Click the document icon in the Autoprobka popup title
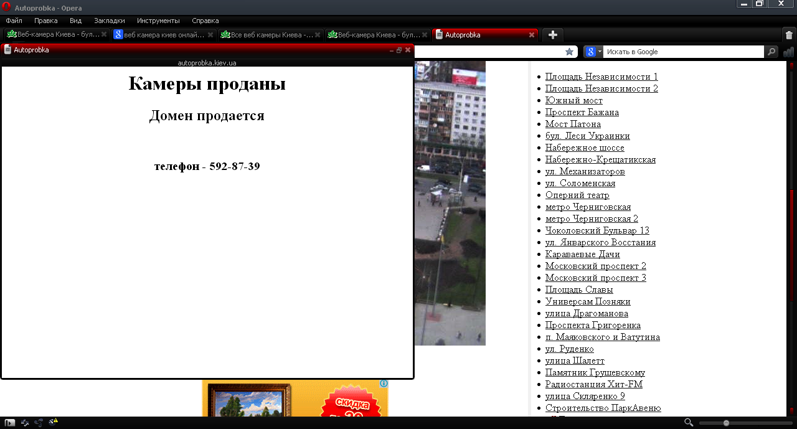Screen dimensions: 797x429 pos(8,50)
